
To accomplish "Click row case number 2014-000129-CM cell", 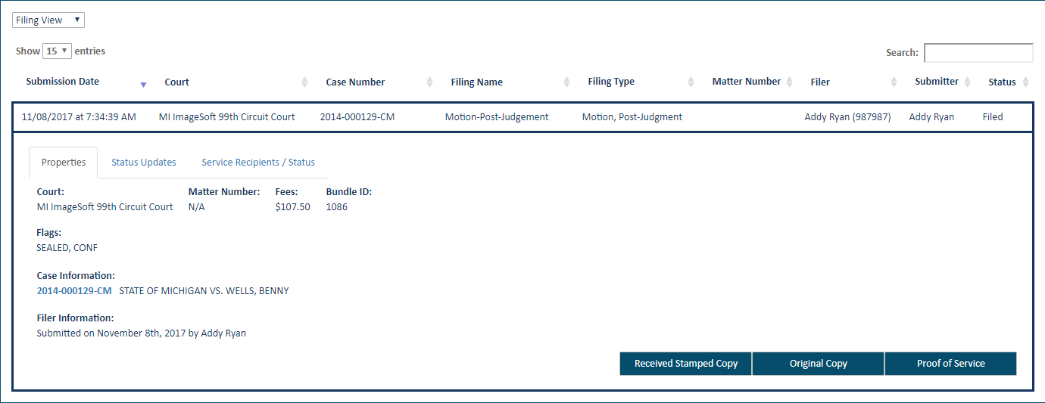I will (357, 117).
